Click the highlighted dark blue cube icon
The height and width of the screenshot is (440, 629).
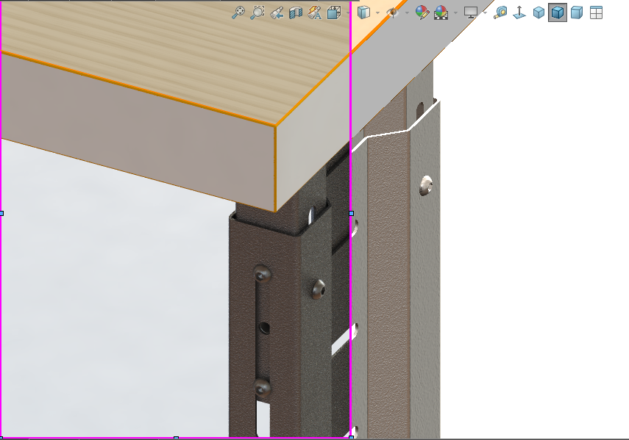[x=558, y=12]
